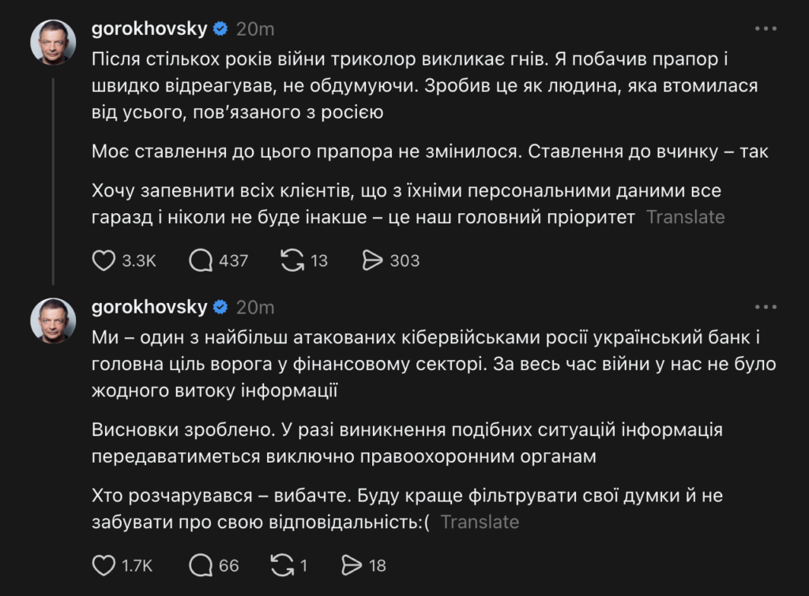This screenshot has height=596, width=809.
Task: Translate the first post
Action: tap(685, 217)
